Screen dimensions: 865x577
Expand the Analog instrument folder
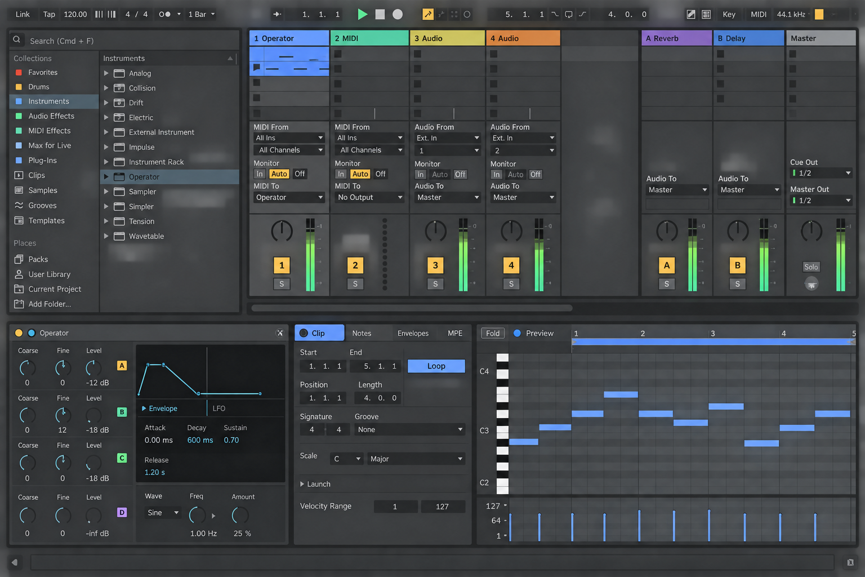[x=106, y=73]
